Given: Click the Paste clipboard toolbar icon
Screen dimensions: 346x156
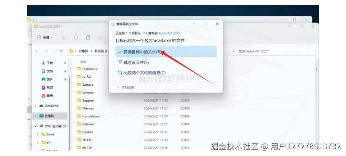Looking at the screenshot, I should tap(88, 37).
